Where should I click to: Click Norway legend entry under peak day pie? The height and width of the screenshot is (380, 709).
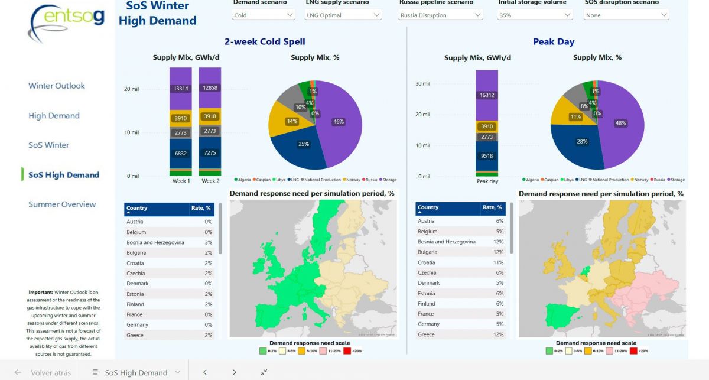coord(640,180)
